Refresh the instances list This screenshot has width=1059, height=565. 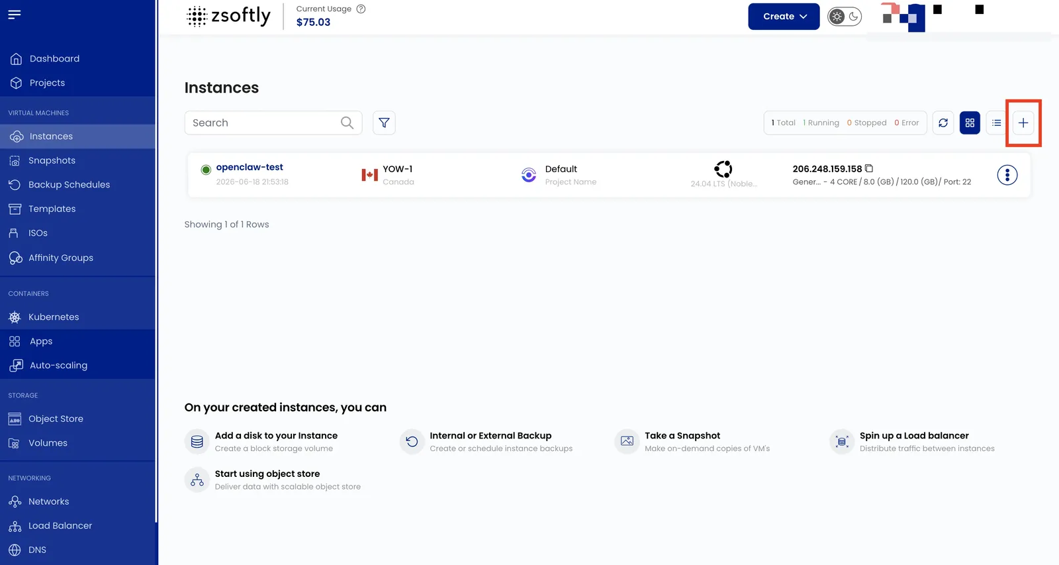pos(943,123)
